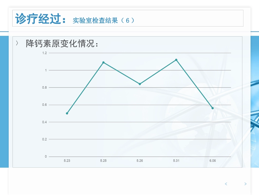Screen dimensions: 259x195
Task: Click the 0.2 y-axis value label
Action: pos(44,139)
